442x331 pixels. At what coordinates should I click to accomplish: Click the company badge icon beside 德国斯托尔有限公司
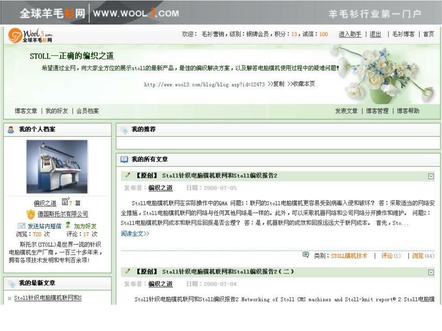click(x=31, y=215)
